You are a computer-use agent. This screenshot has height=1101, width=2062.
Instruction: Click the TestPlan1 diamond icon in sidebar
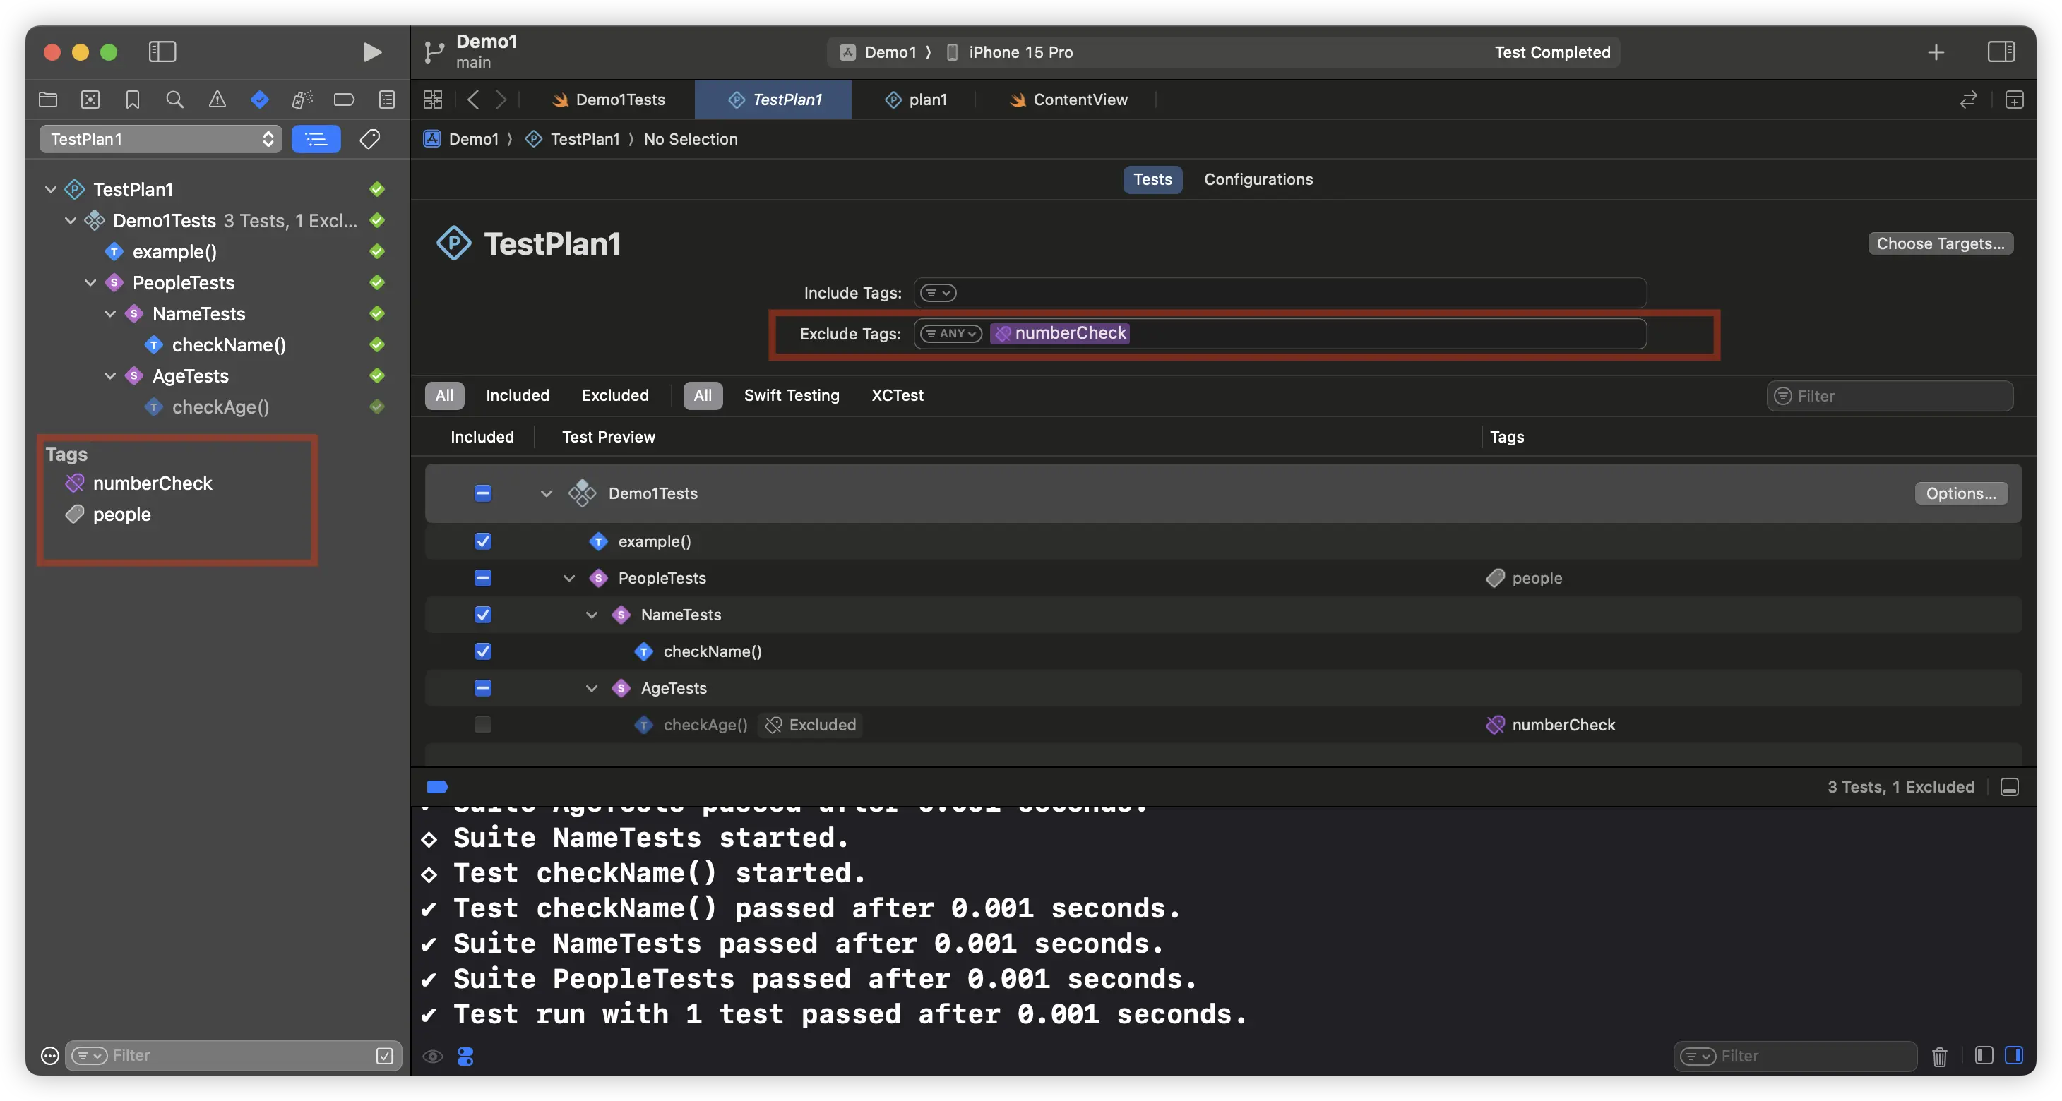pos(75,188)
